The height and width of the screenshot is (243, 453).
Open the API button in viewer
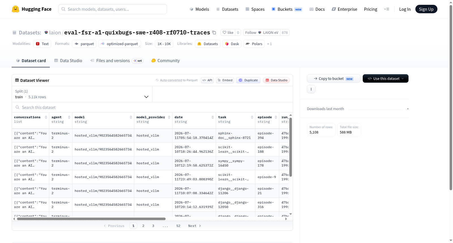pyautogui.click(x=207, y=80)
